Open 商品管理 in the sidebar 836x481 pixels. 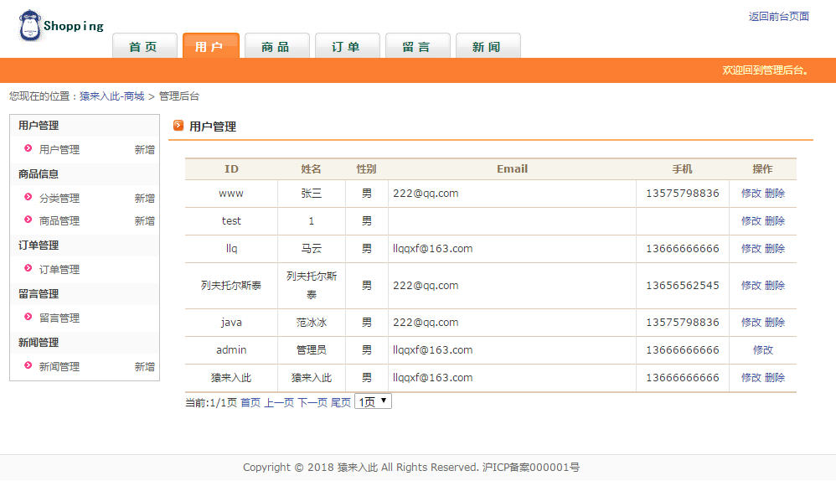pyautogui.click(x=59, y=220)
